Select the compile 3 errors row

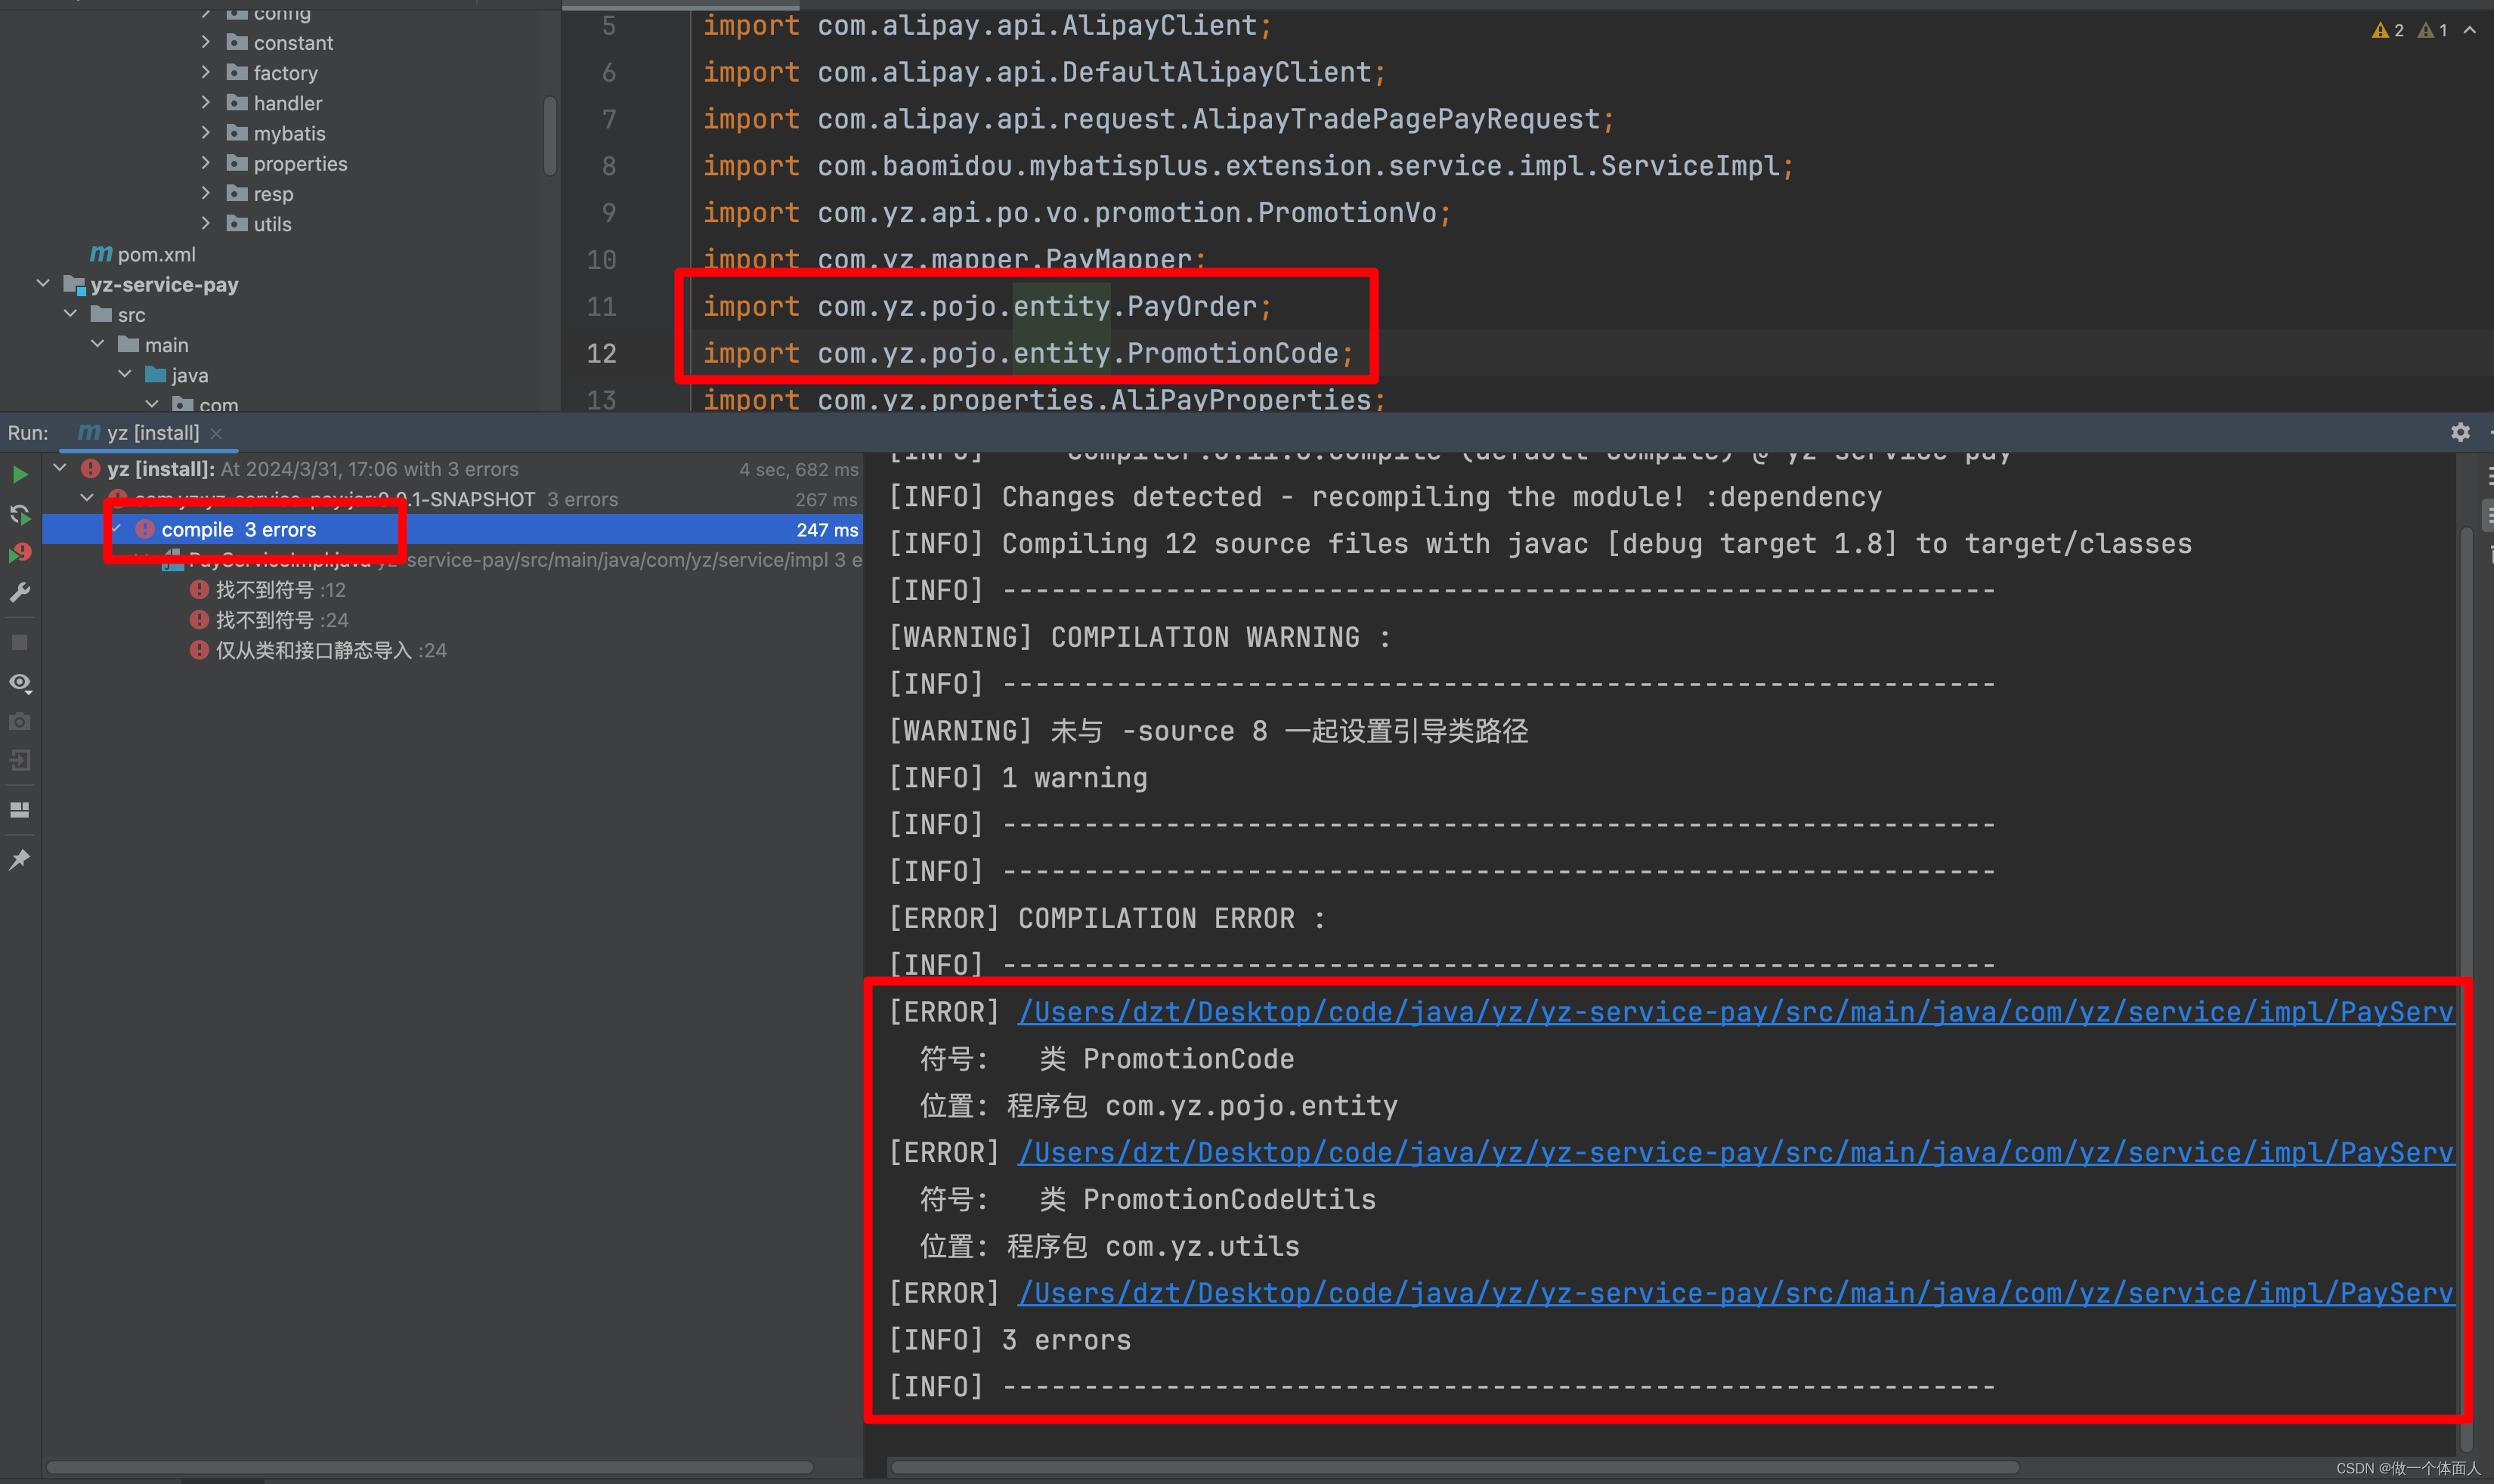point(452,529)
